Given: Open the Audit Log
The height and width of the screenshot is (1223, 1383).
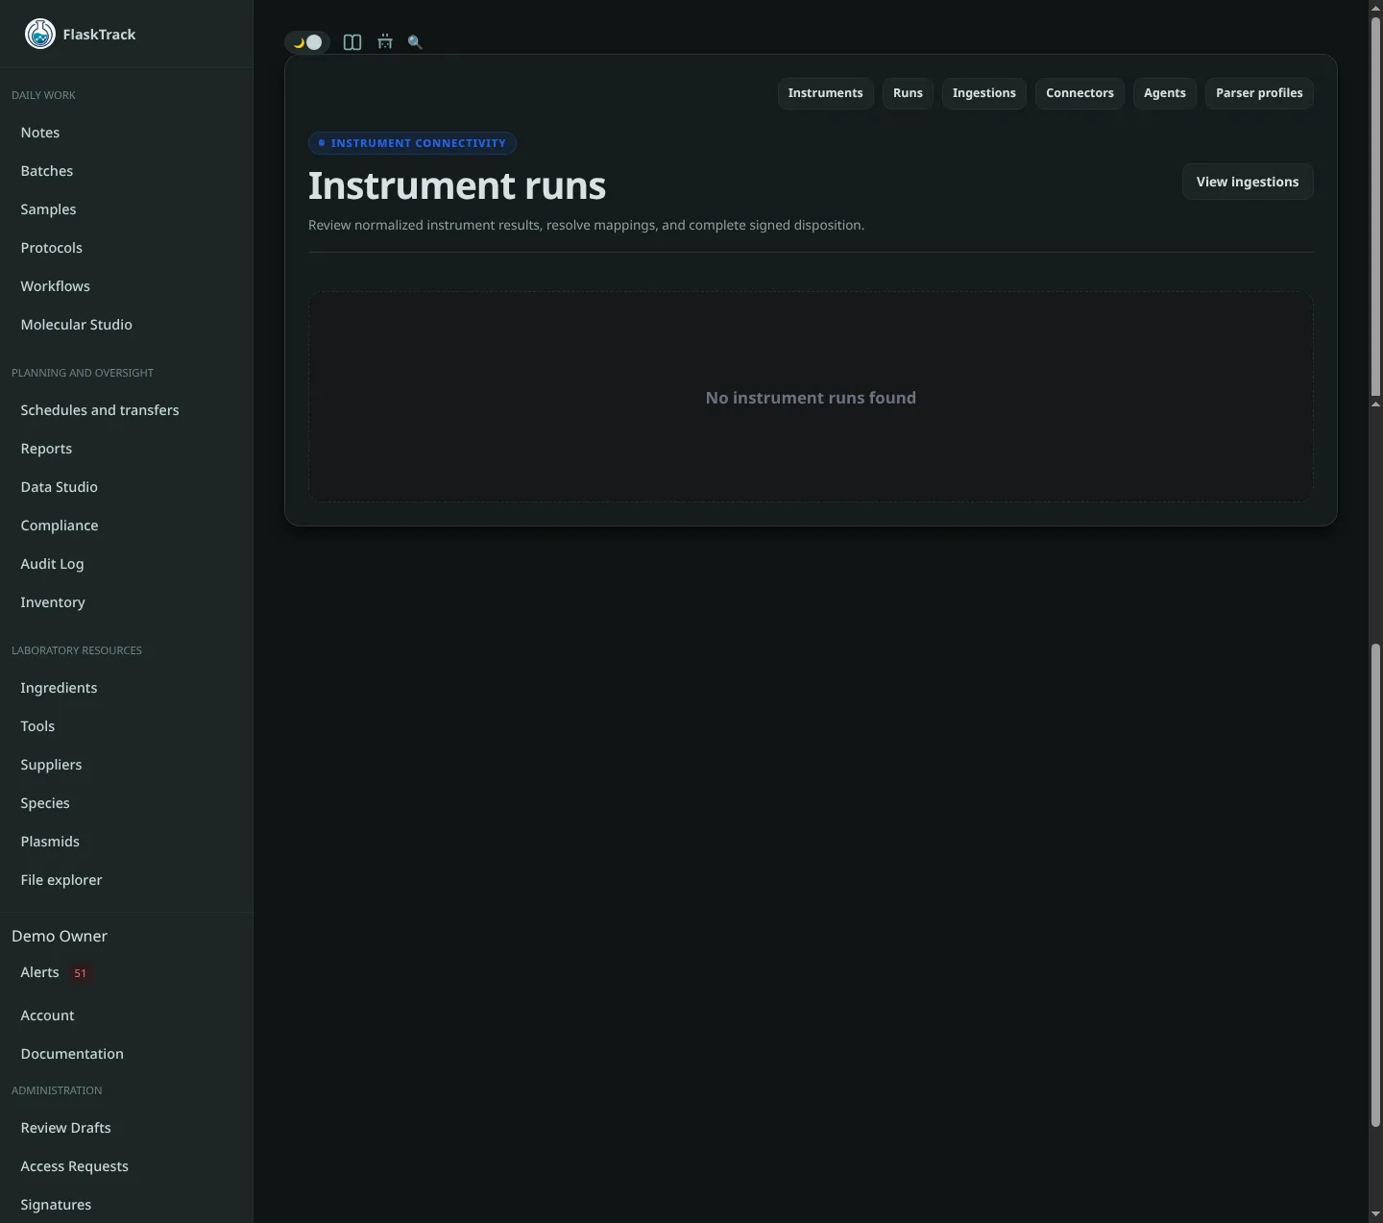Looking at the screenshot, I should pyautogui.click(x=126, y=564).
